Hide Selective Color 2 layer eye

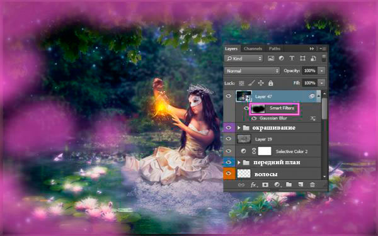[229, 151]
